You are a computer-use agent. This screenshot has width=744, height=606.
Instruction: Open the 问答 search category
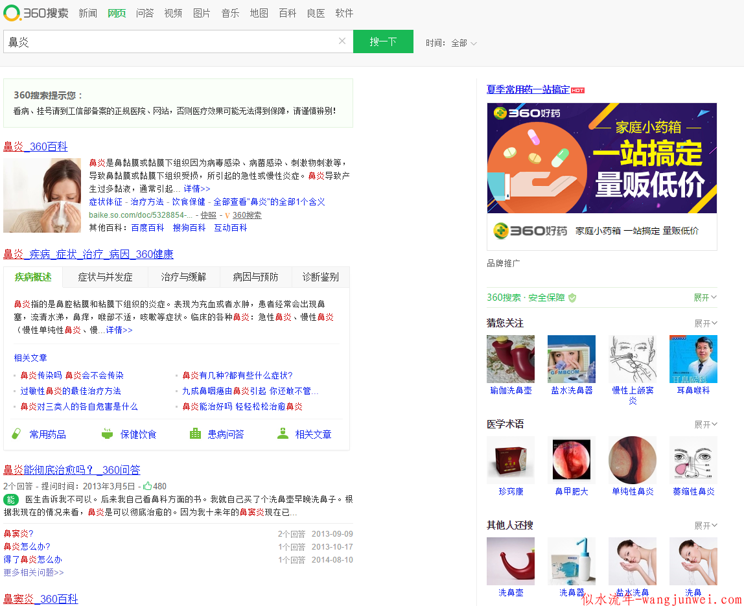click(x=145, y=14)
